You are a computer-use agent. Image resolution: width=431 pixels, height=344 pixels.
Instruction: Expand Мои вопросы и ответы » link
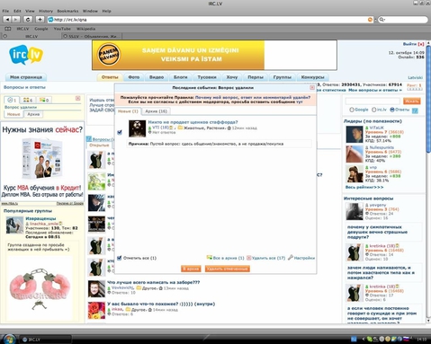pyautogui.click(x=375, y=90)
